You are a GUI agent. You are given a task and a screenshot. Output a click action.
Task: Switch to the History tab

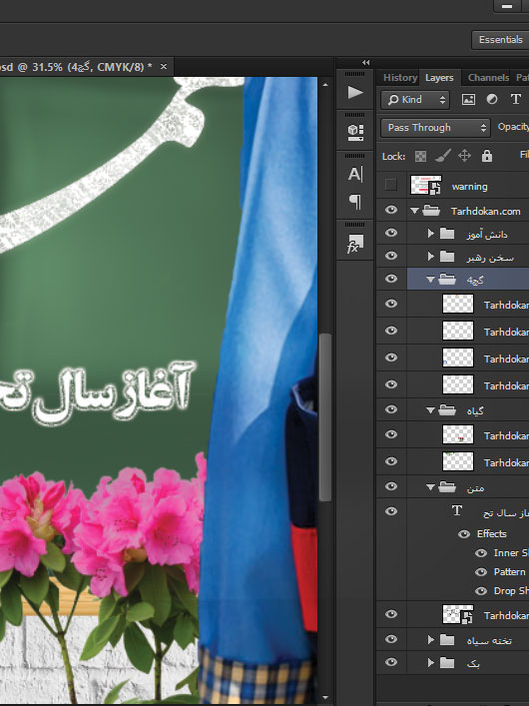click(399, 78)
